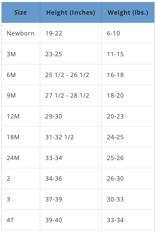Select the 12M size cell

pyautogui.click(x=21, y=116)
